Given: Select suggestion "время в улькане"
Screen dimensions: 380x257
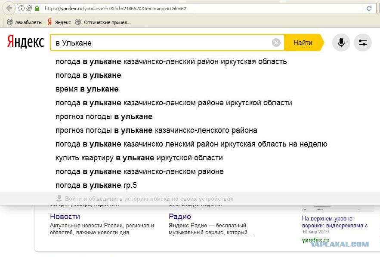Looking at the screenshot, I should pos(87,89).
